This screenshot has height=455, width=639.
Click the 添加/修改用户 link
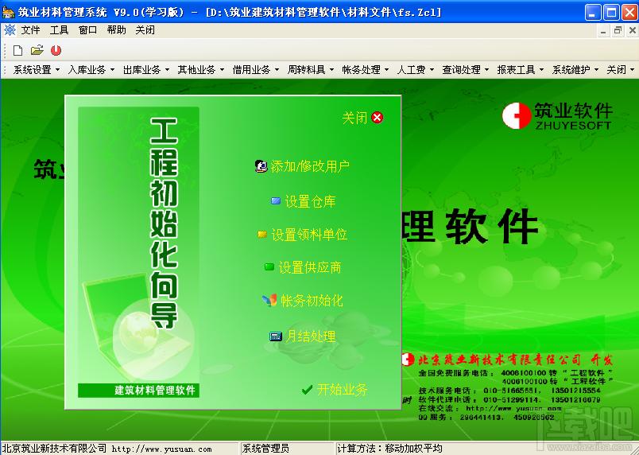310,166
